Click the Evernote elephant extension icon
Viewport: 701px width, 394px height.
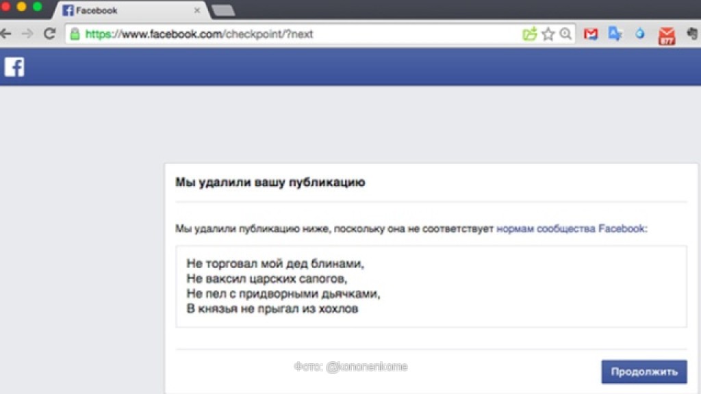692,34
